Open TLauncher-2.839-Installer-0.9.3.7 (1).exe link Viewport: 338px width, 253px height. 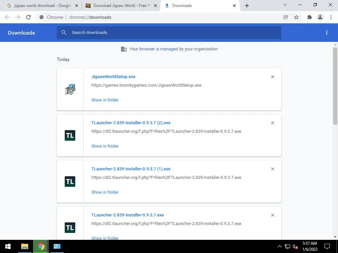coord(131,169)
